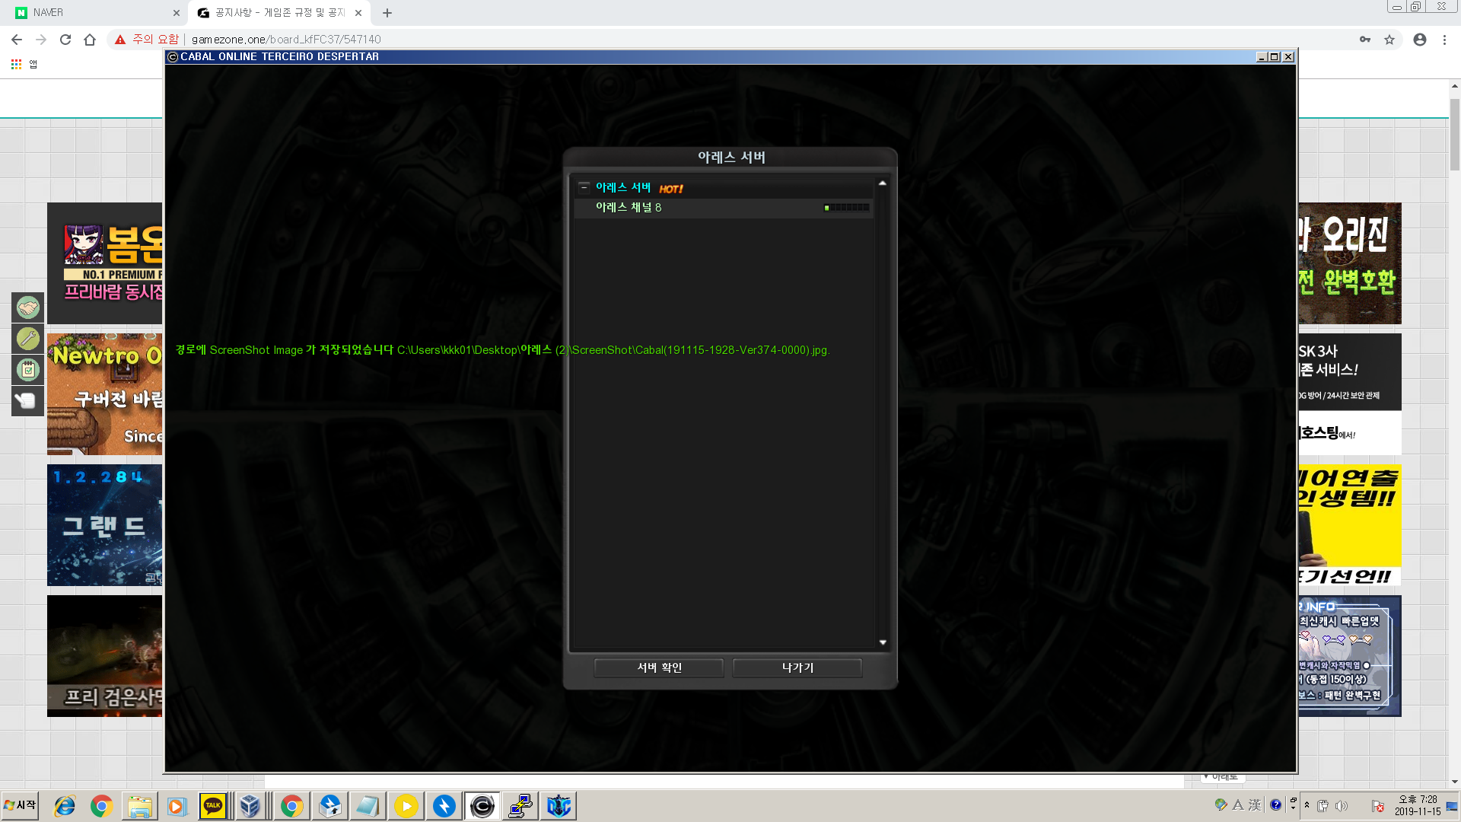Click the handshake icon in left sidebar
The image size is (1461, 822).
(28, 307)
